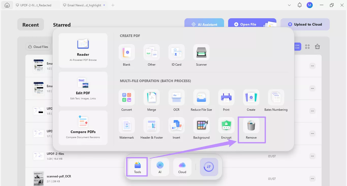Open the Compare PDFs card

(83, 128)
